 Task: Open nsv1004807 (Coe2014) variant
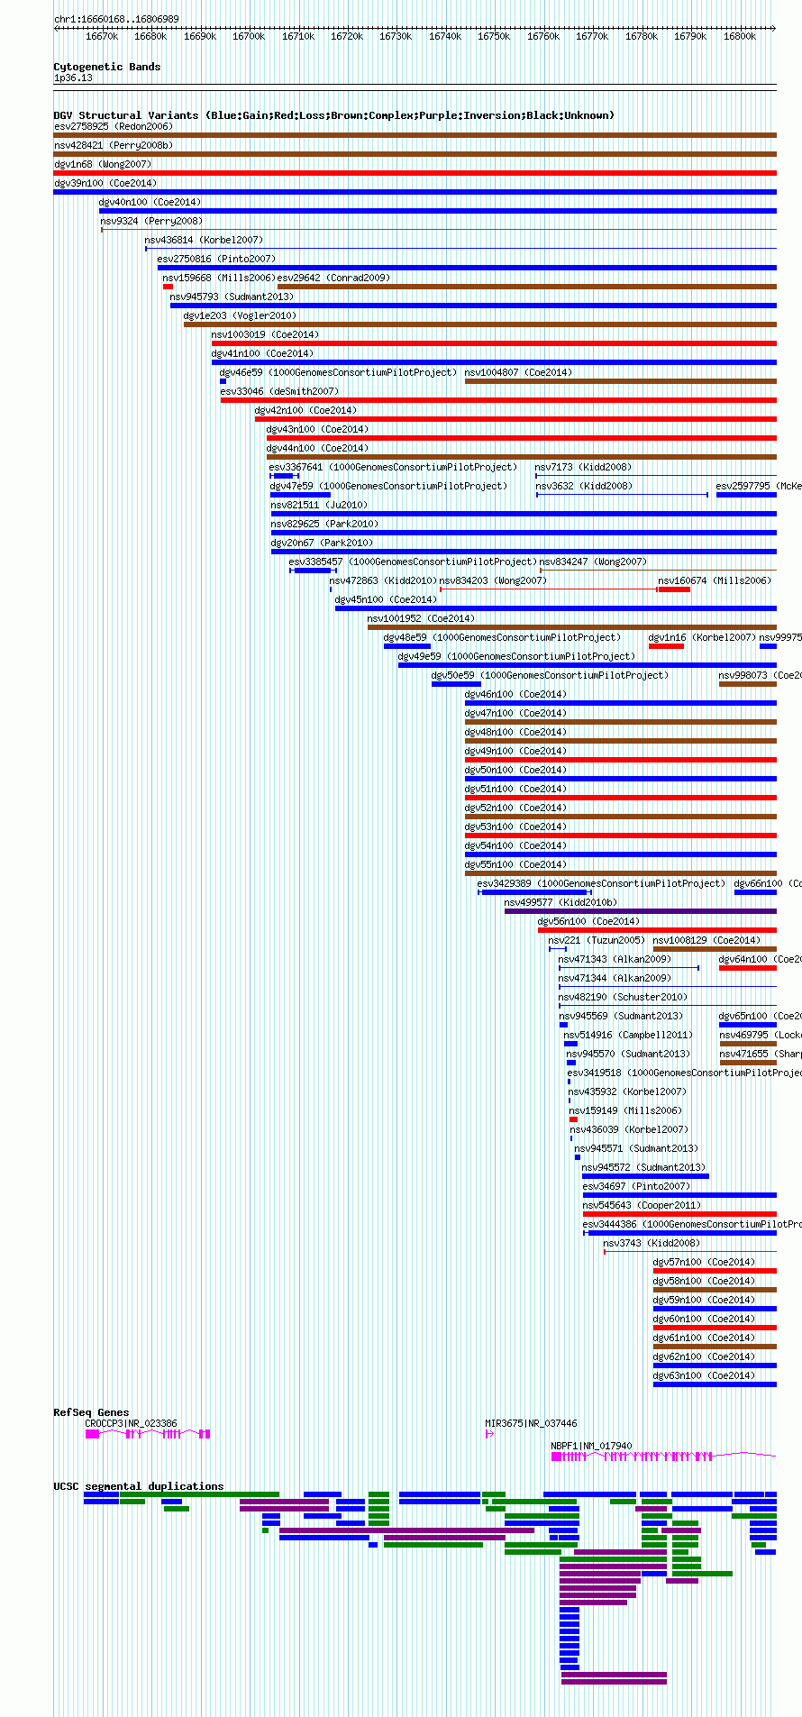click(518, 372)
